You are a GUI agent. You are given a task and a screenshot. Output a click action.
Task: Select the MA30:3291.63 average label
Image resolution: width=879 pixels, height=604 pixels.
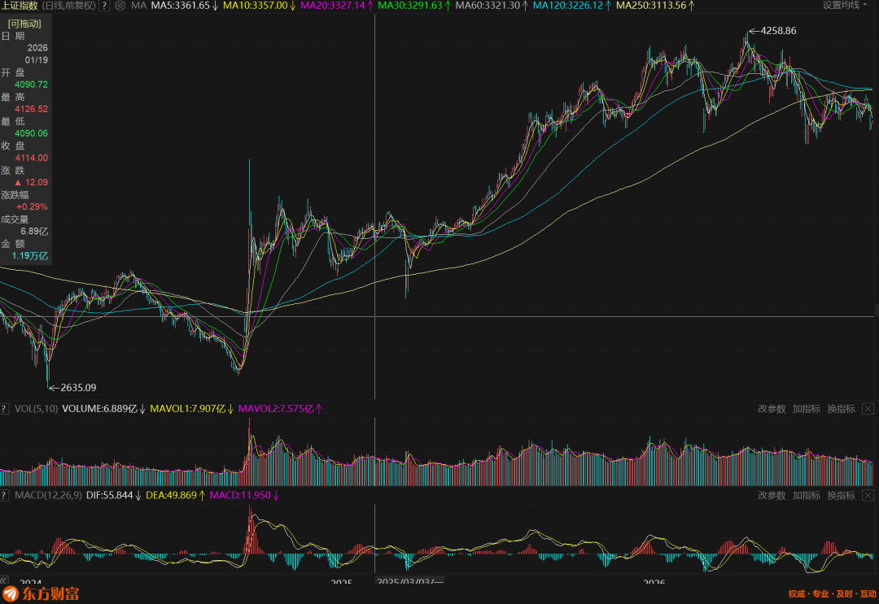[x=414, y=6]
